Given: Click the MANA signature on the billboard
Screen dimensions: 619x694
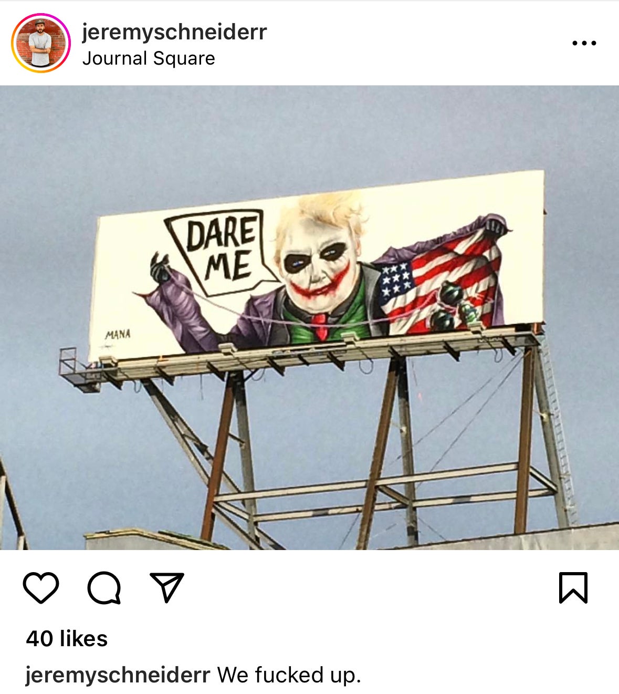Looking at the screenshot, I should 118,335.
